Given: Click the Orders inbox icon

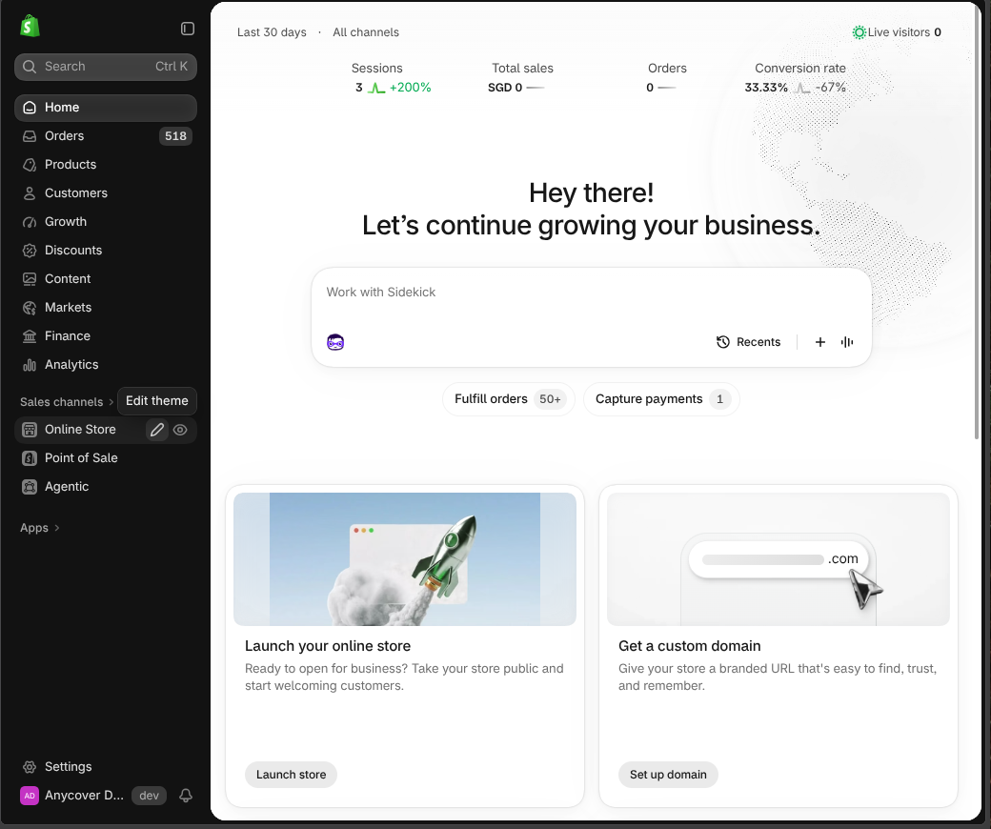Looking at the screenshot, I should point(30,136).
